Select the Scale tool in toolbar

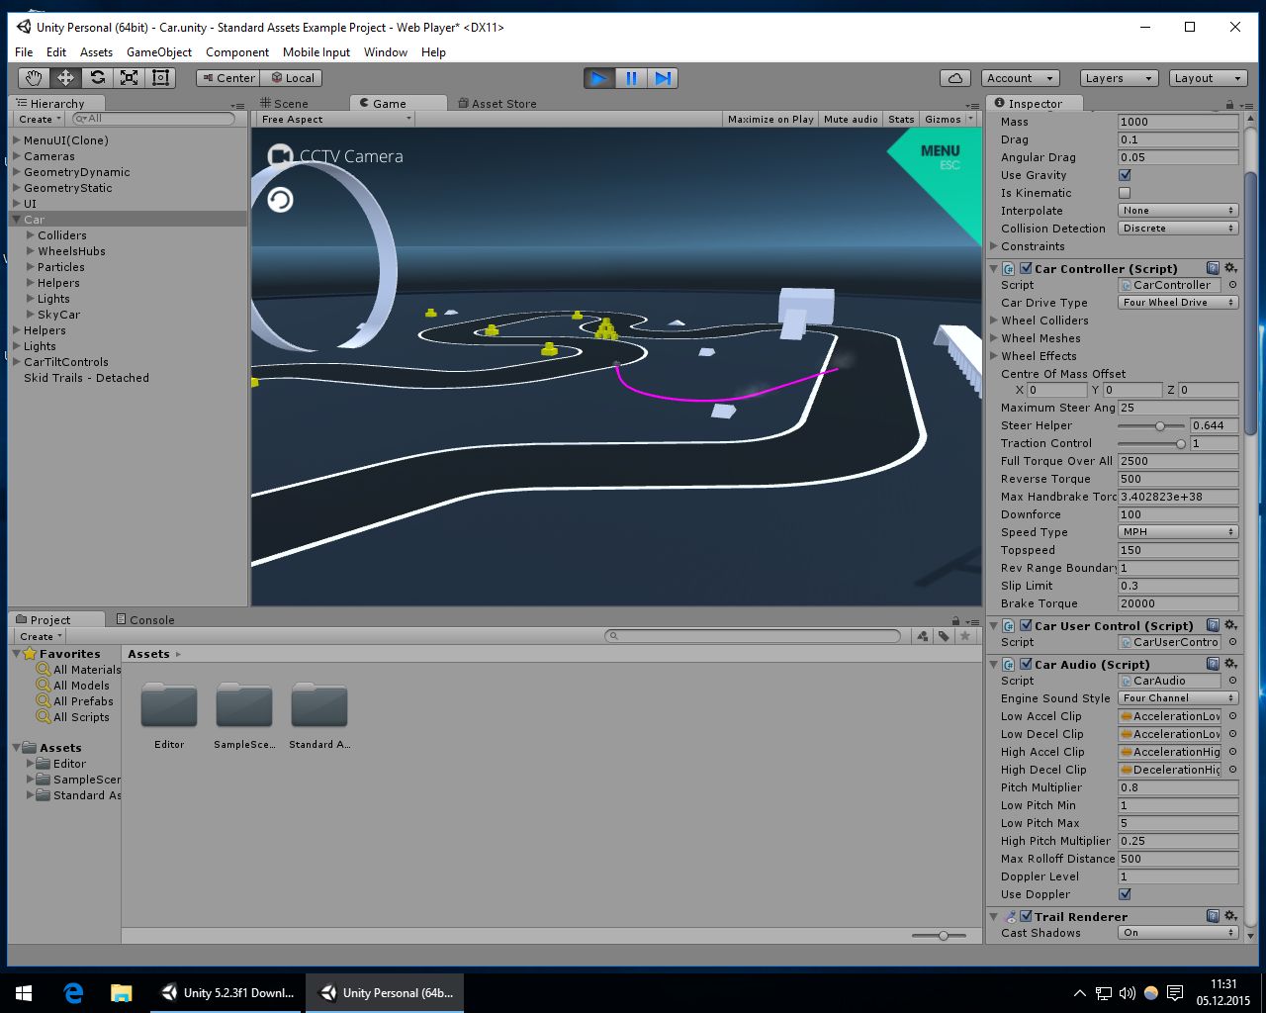(x=129, y=77)
